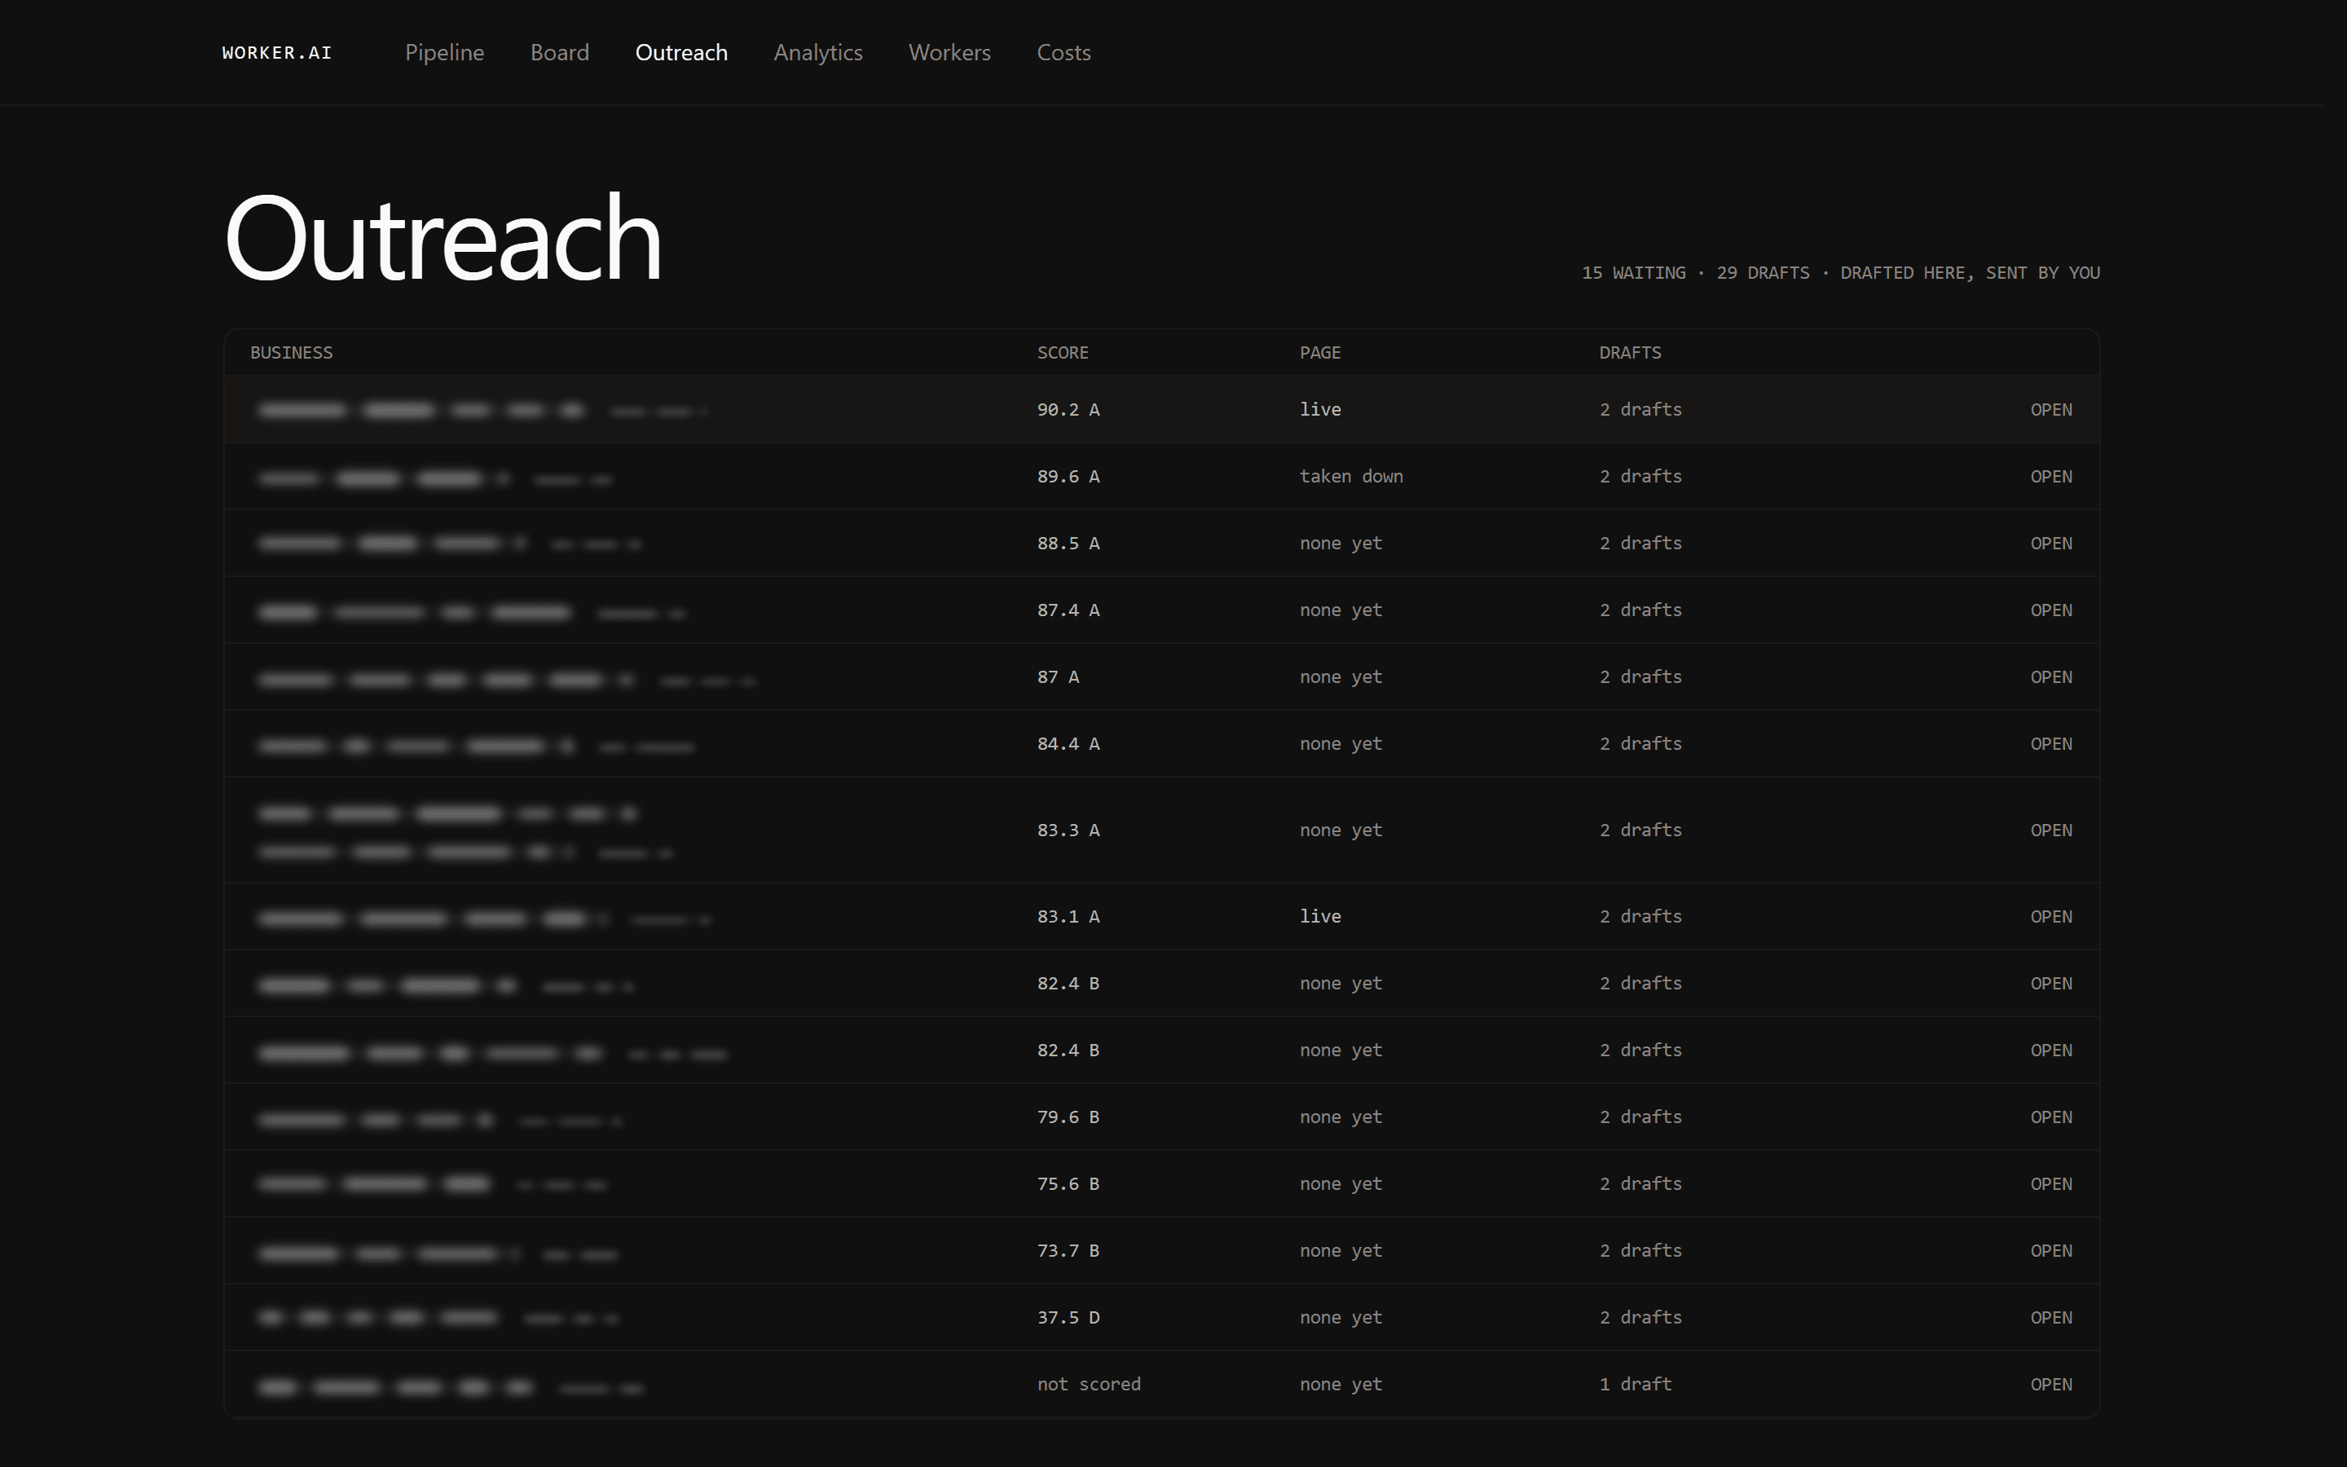2347x1467 pixels.
Task: Click the DRAFTS column header
Action: coord(1629,352)
